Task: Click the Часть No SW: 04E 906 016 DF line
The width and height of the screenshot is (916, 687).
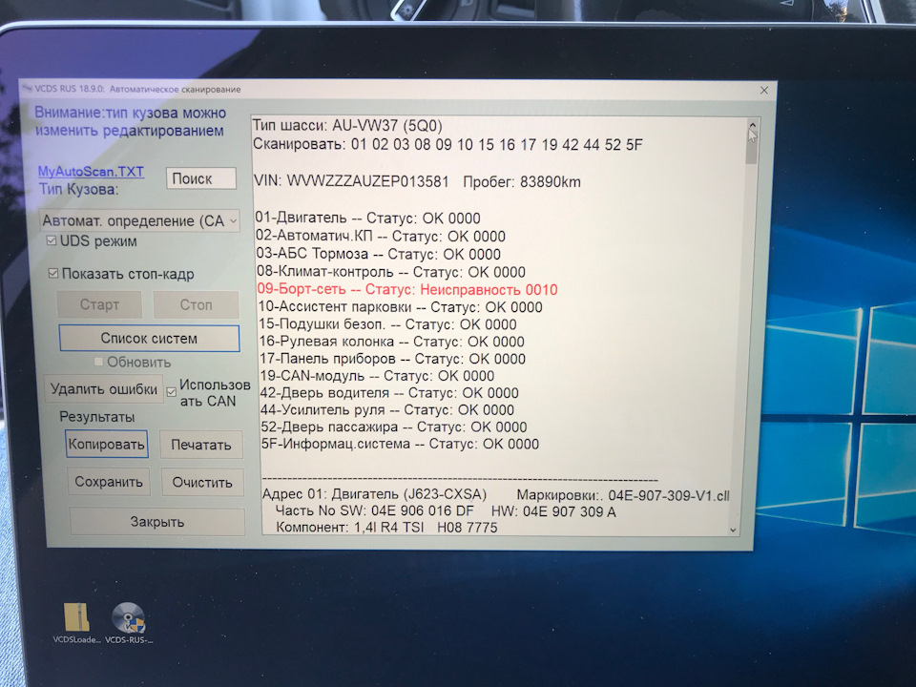Action: (x=374, y=510)
